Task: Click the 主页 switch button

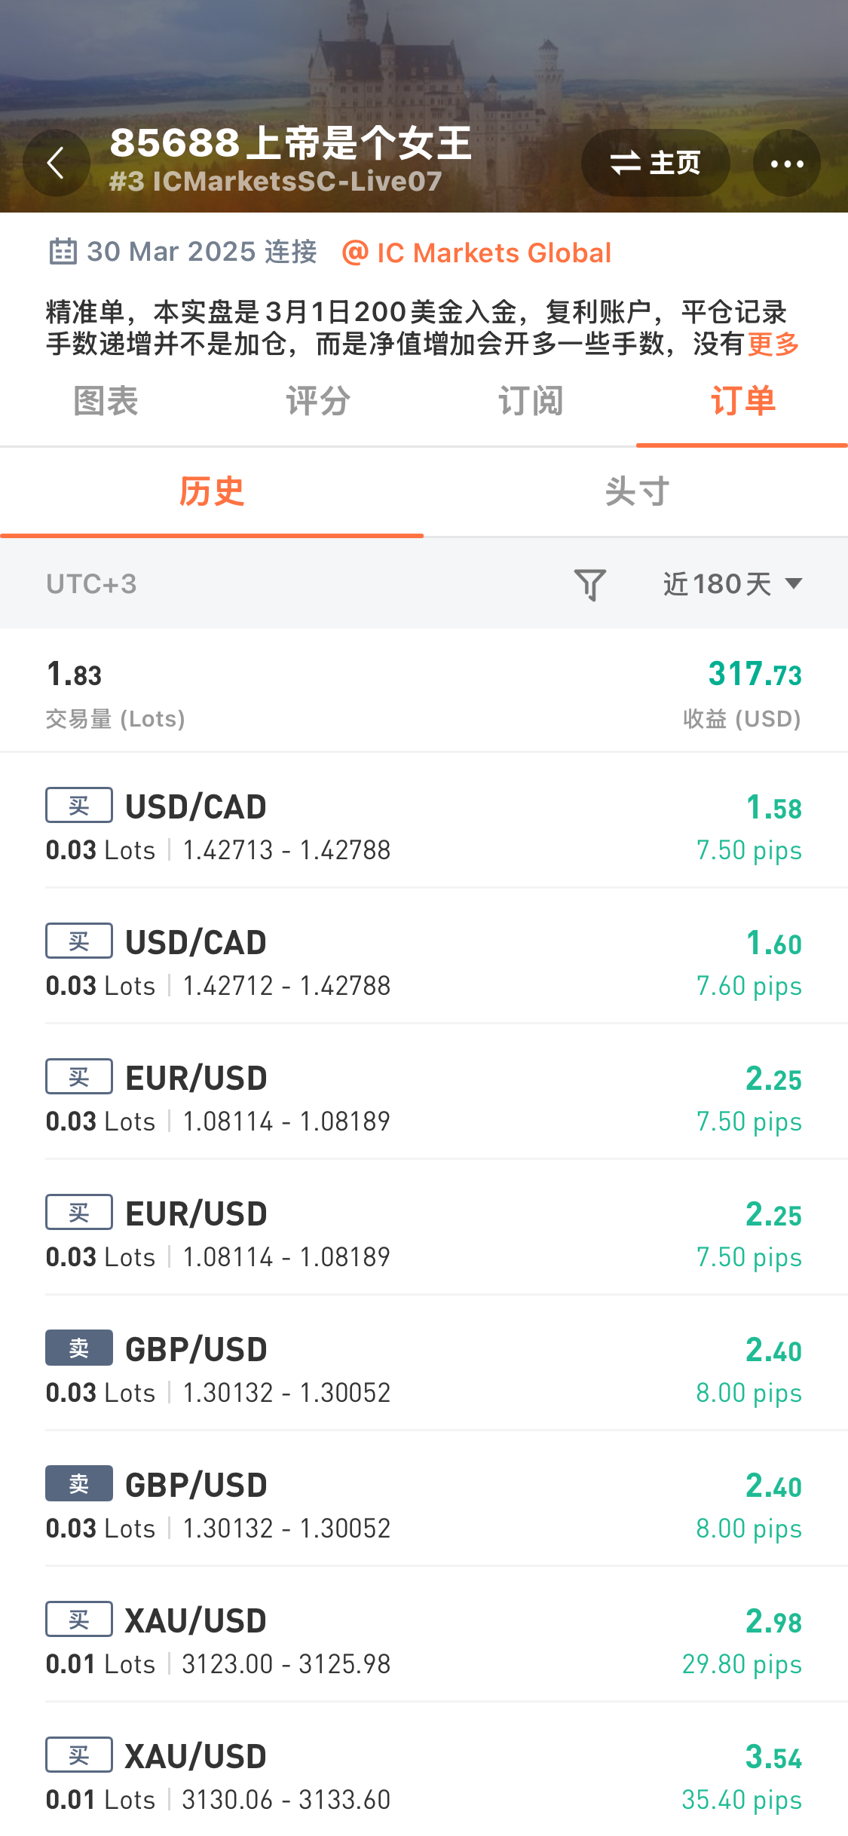Action: [x=655, y=163]
